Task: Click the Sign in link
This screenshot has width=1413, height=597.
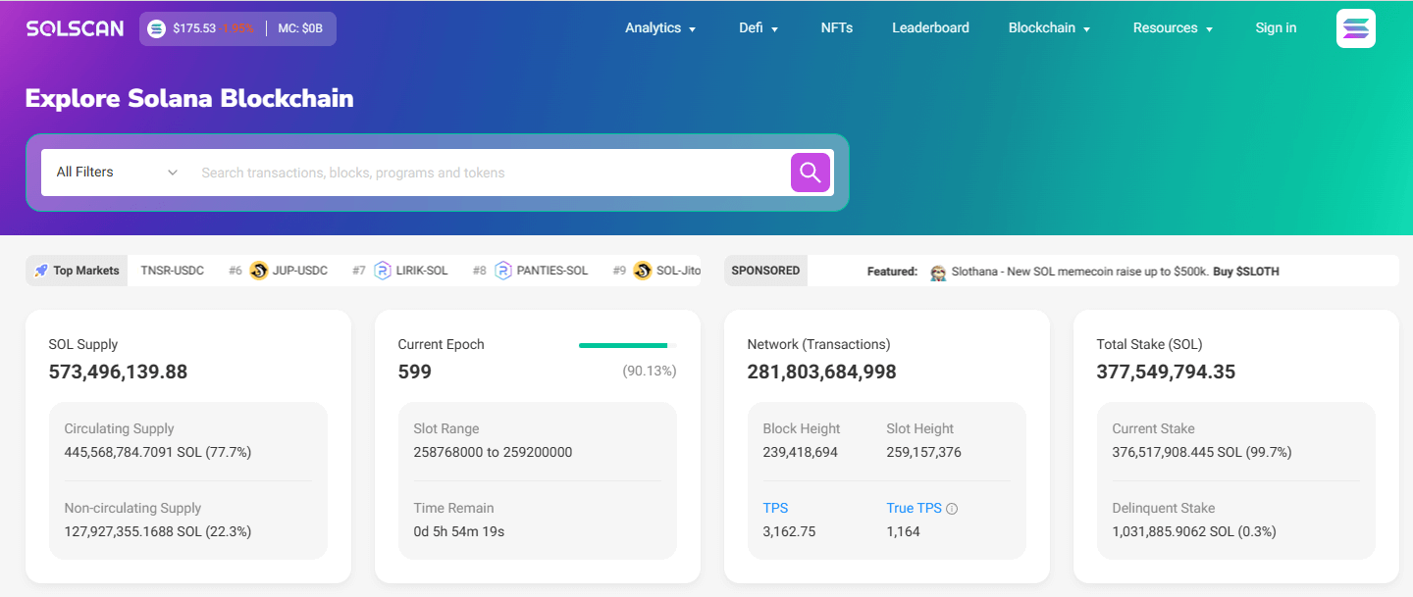Action: (1276, 28)
